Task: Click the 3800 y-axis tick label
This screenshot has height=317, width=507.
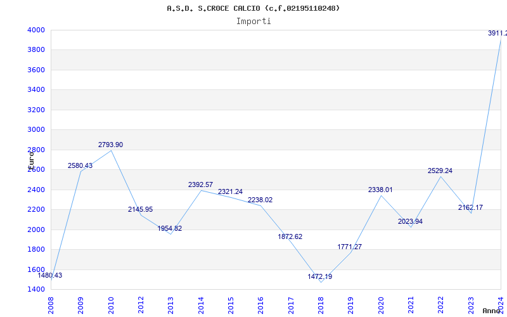Action: (x=36, y=50)
